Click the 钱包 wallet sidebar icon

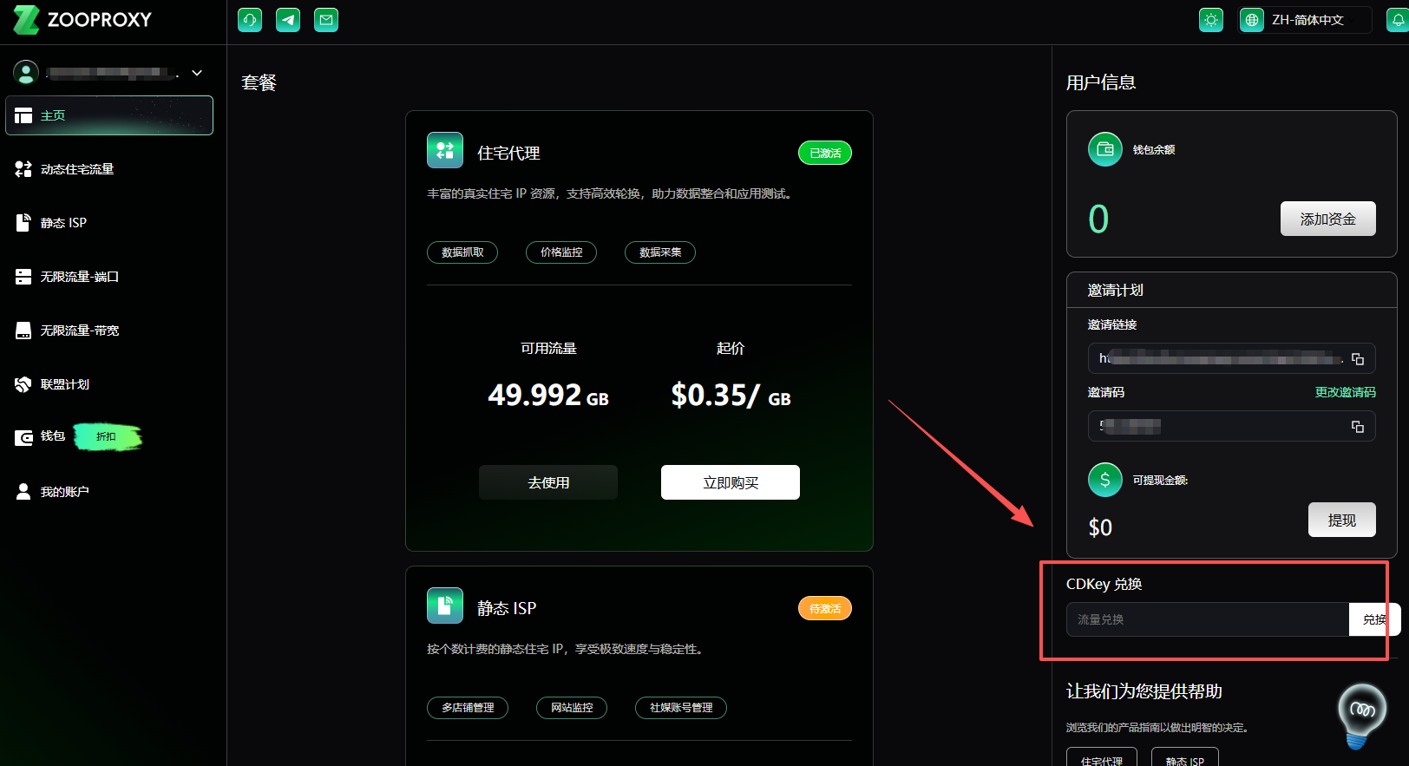(23, 437)
